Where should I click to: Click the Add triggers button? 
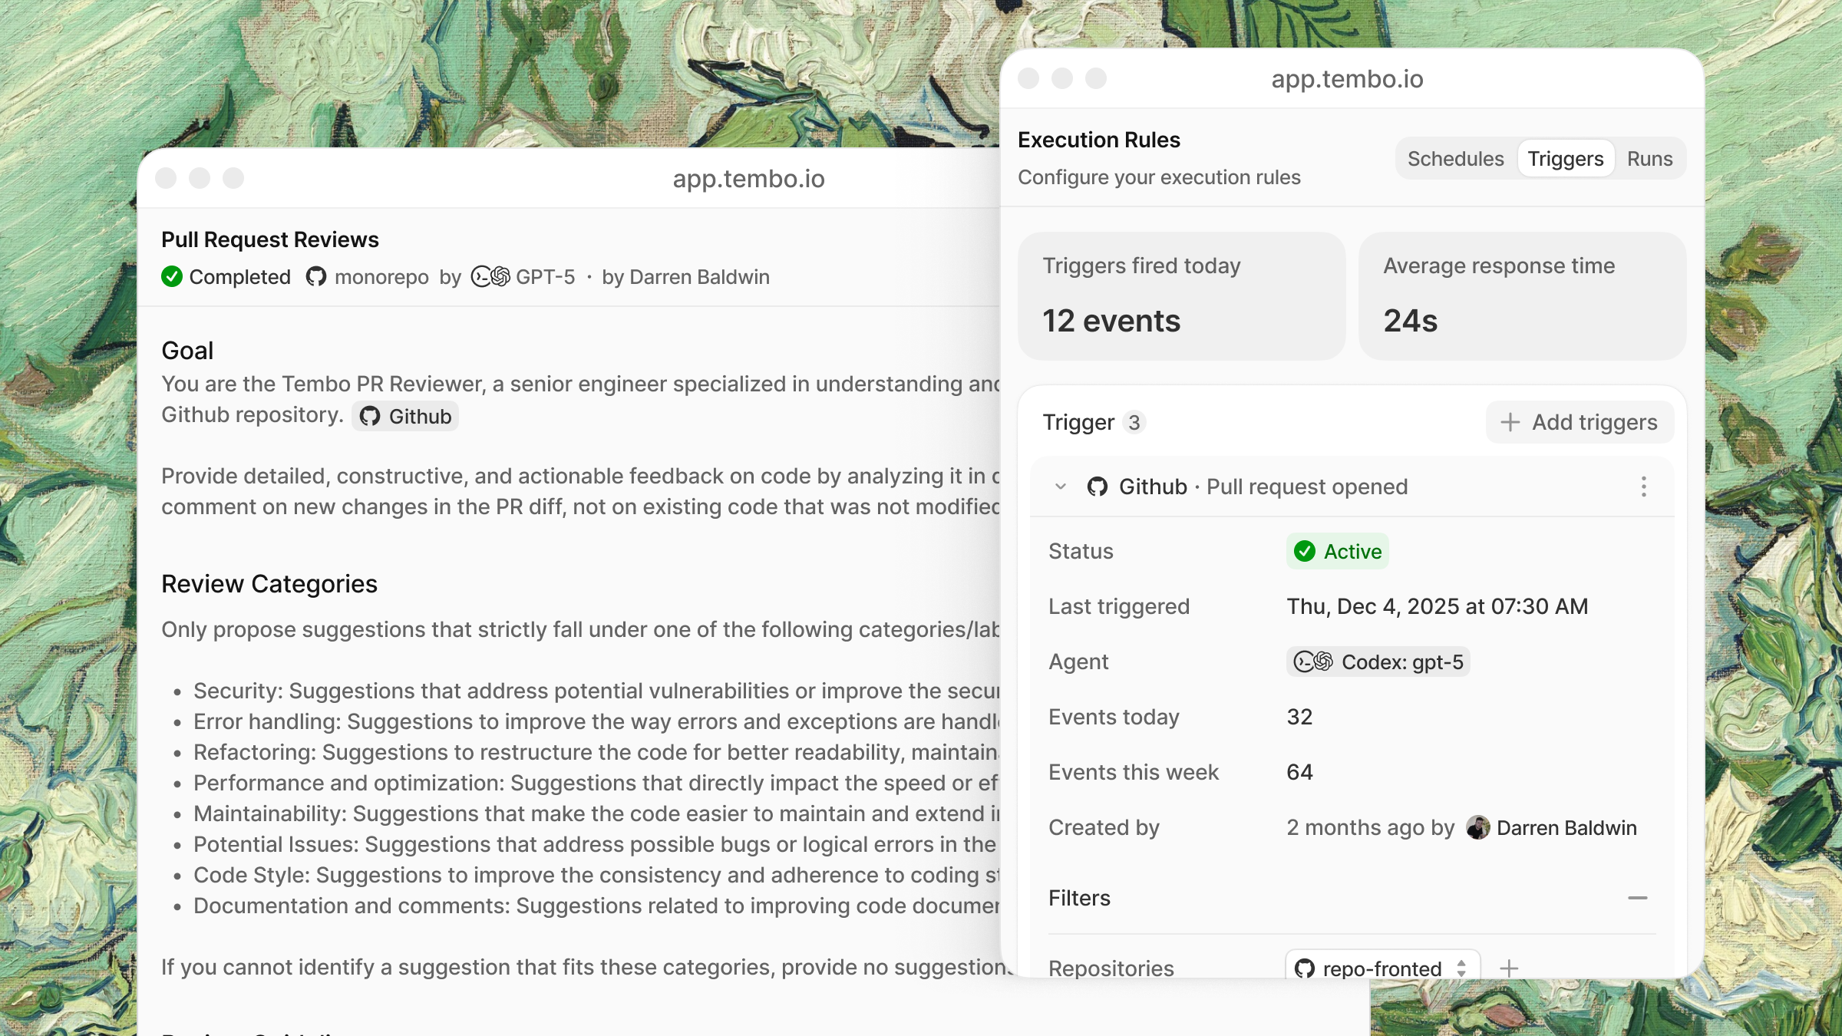coord(1580,422)
